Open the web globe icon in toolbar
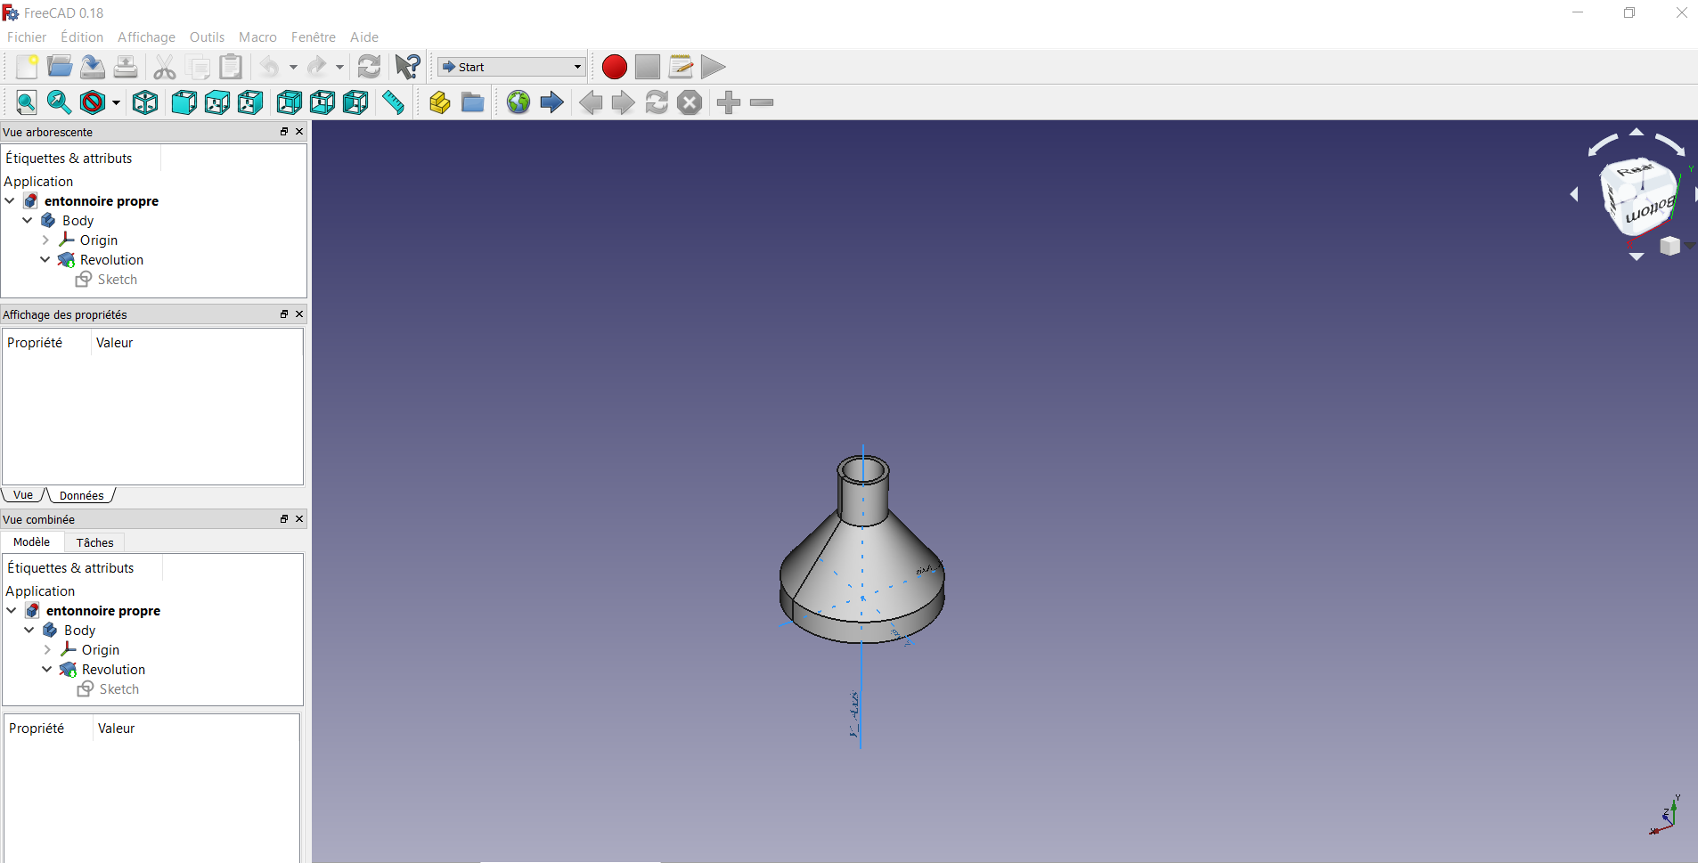Image resolution: width=1698 pixels, height=863 pixels. pos(518,103)
